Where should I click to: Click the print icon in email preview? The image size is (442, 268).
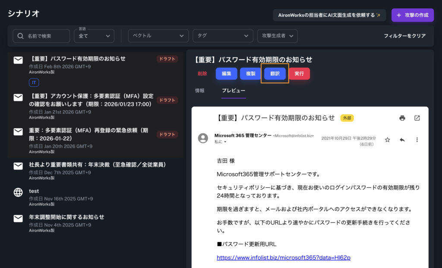pos(402,118)
